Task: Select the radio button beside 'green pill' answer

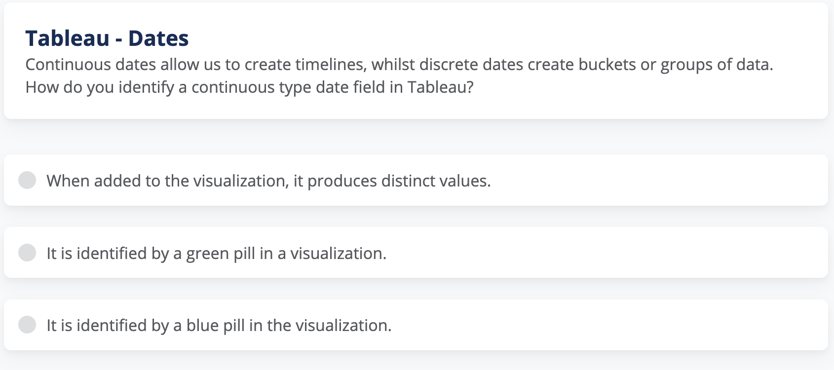Action: 27,252
